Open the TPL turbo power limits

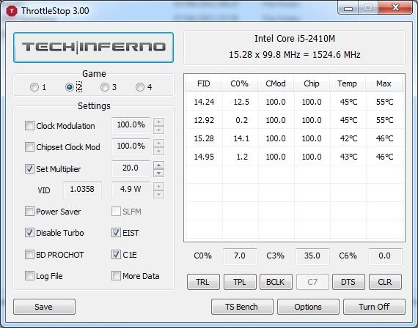240,282
